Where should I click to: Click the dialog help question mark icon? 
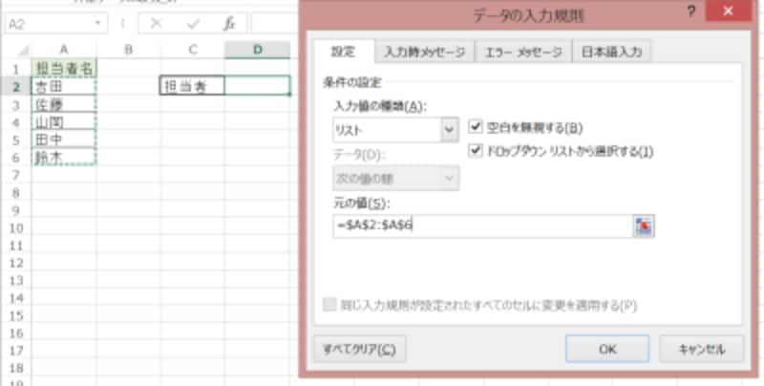(690, 12)
